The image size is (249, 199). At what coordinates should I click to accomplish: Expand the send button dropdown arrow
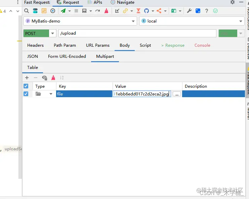tap(70, 11)
